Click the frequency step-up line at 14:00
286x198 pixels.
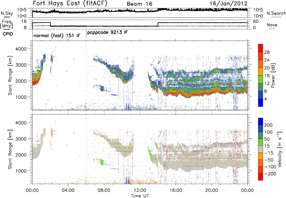[x=158, y=24]
